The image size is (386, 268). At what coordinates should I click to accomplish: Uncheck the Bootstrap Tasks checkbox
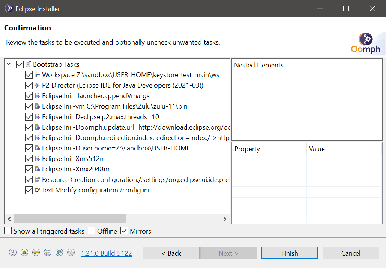pyautogui.click(x=20, y=64)
